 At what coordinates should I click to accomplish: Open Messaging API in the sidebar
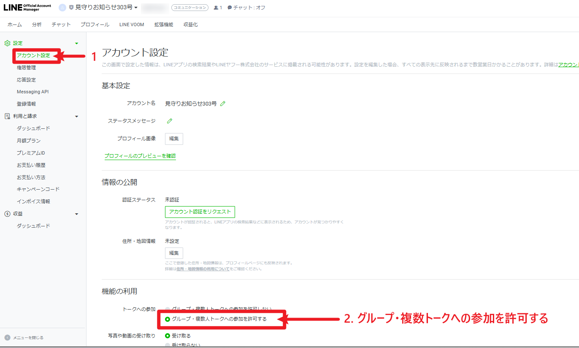(x=33, y=92)
